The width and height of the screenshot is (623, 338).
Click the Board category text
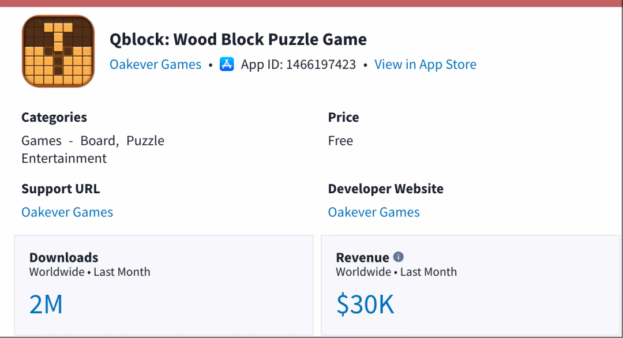point(100,141)
